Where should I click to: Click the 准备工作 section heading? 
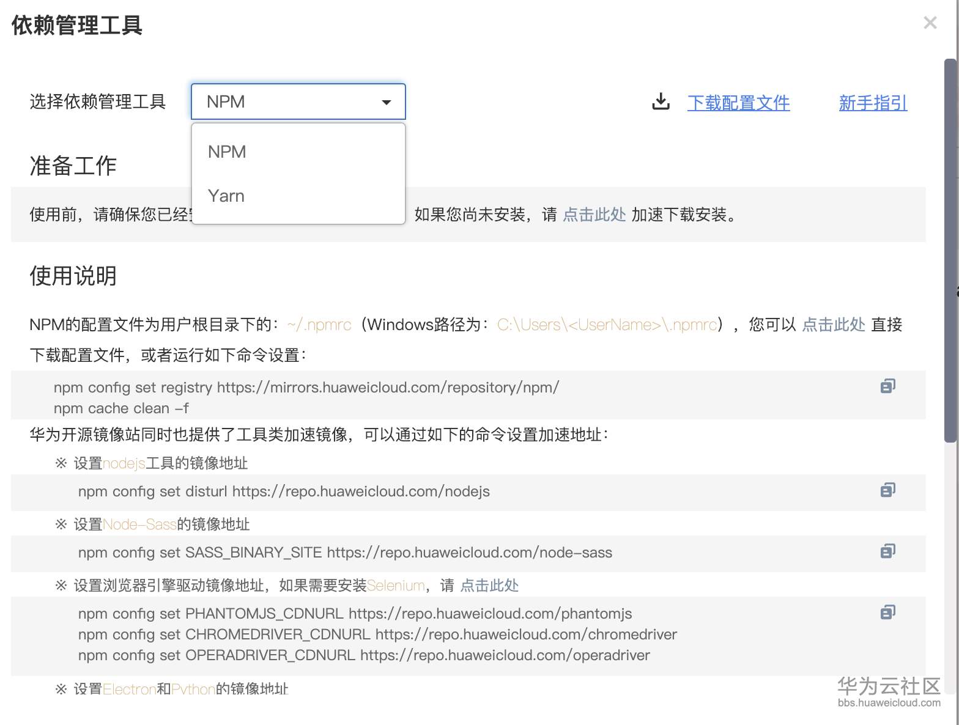(73, 166)
